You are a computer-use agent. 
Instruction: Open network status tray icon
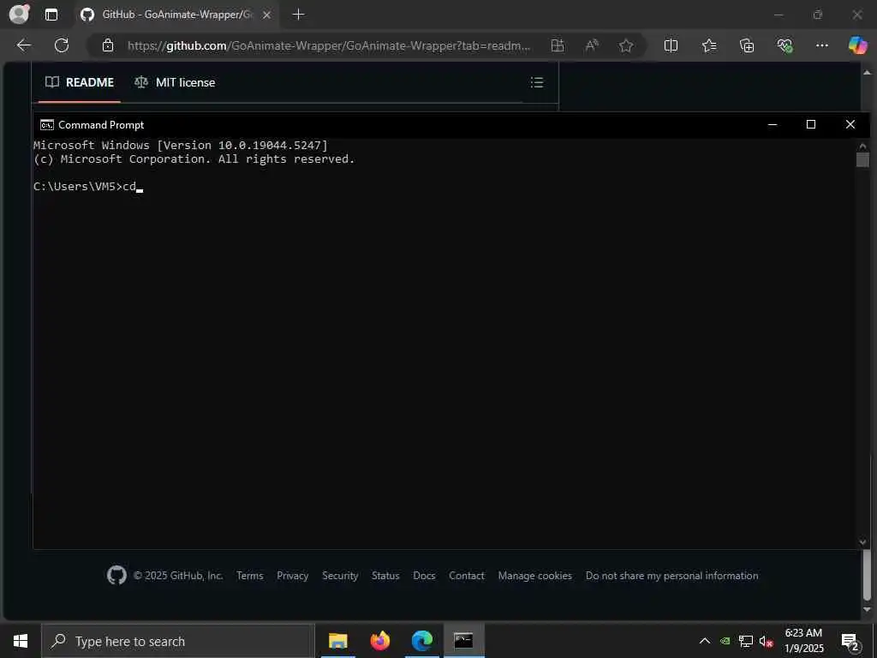[746, 641]
